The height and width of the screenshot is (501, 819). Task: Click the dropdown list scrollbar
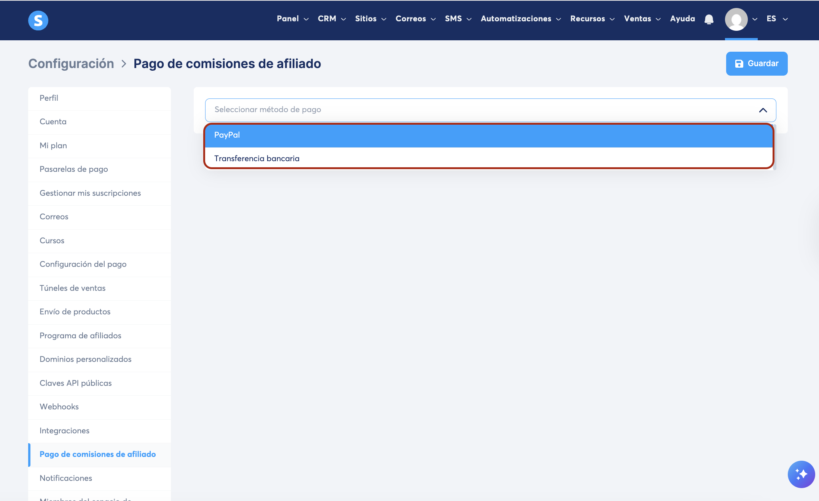click(775, 147)
